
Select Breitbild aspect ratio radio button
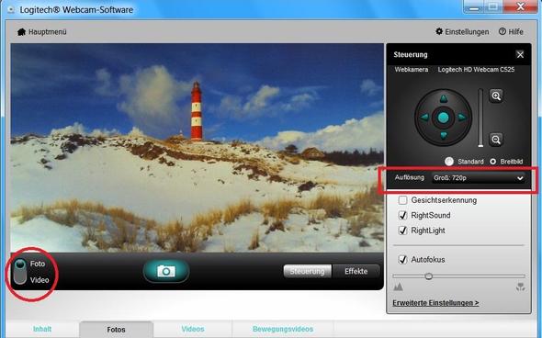[493, 162]
